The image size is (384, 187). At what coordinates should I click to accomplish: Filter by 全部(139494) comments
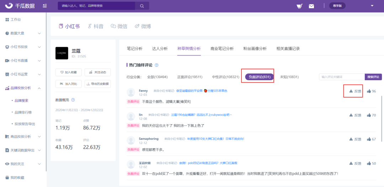click(x=157, y=77)
